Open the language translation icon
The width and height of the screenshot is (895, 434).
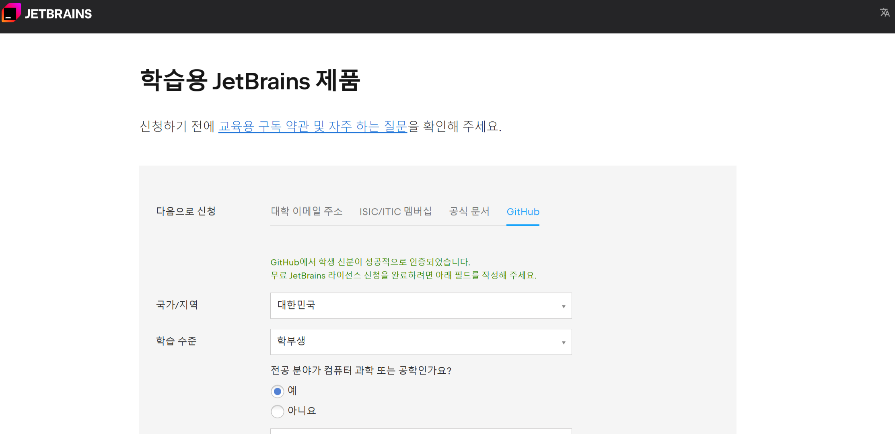[885, 13]
